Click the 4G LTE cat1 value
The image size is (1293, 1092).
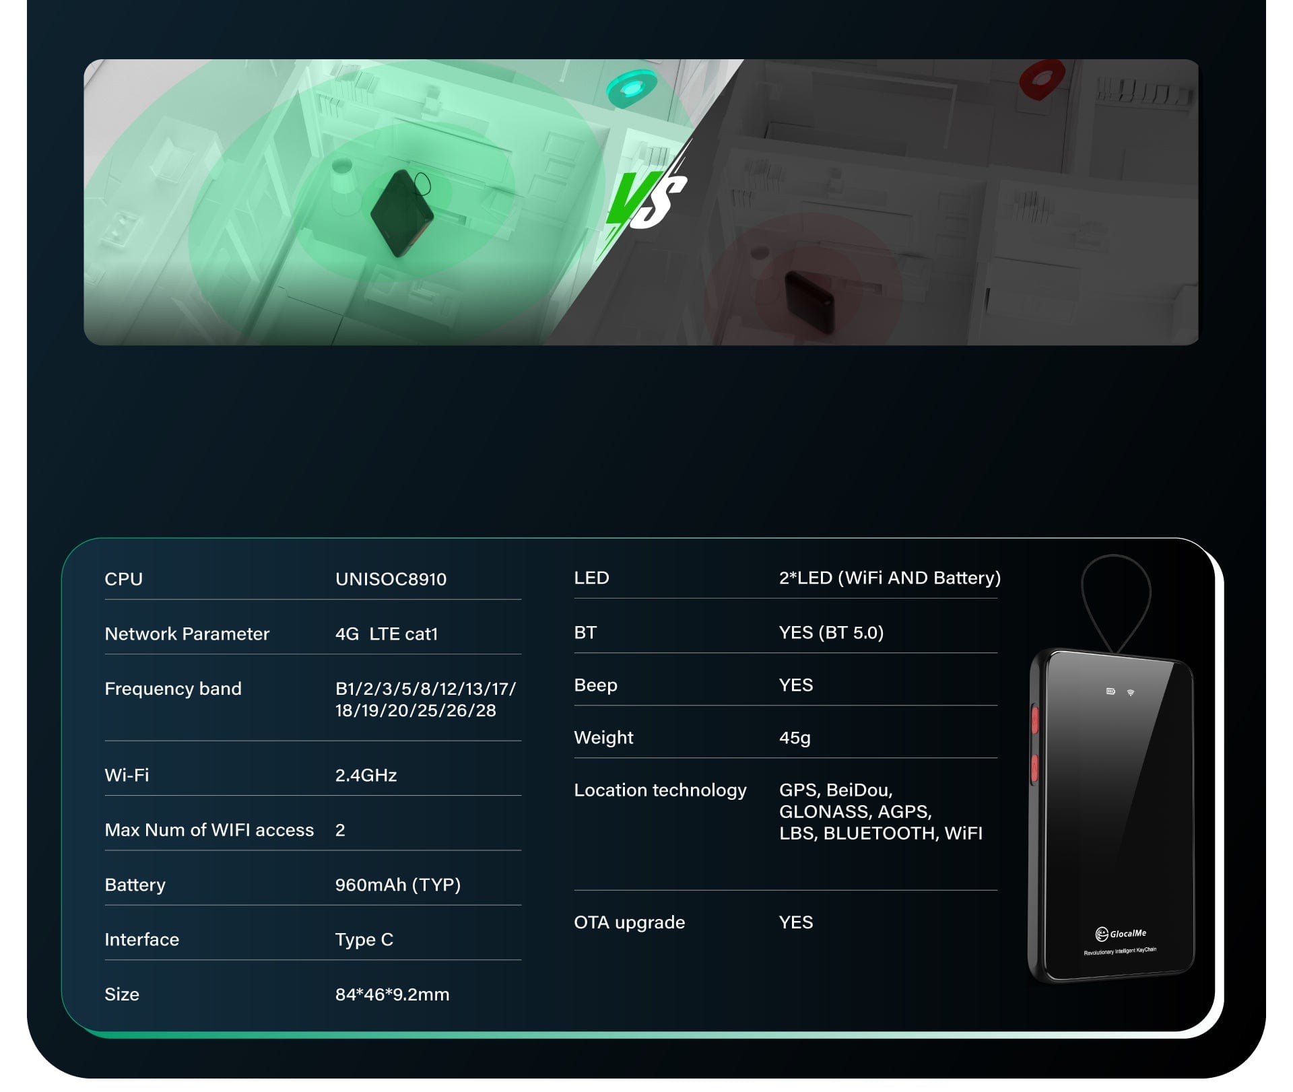point(387,634)
